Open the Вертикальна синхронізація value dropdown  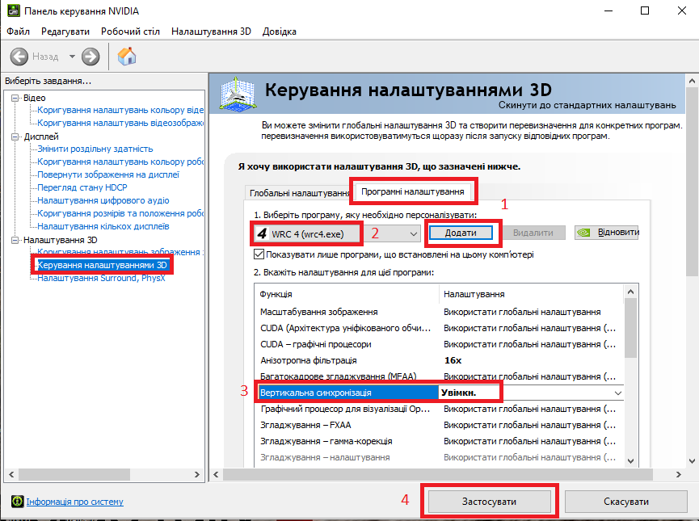[618, 393]
